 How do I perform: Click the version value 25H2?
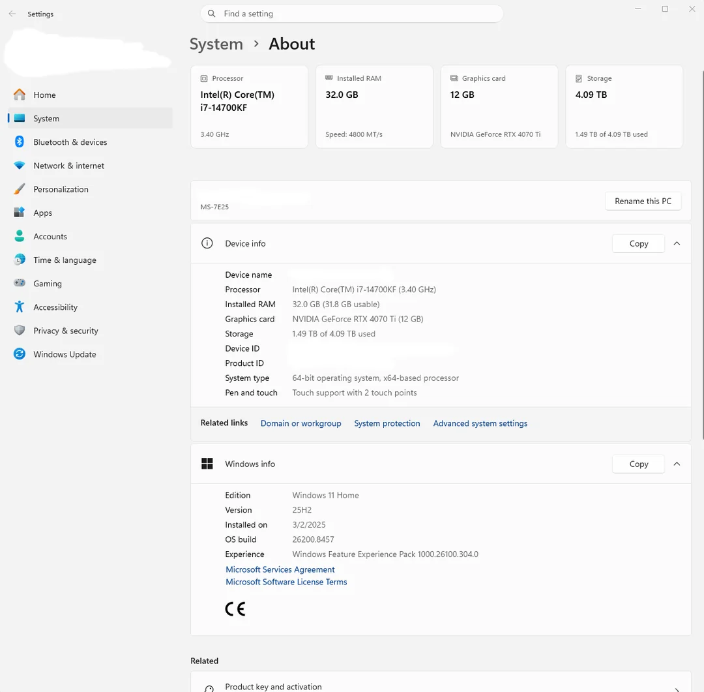pyautogui.click(x=302, y=510)
